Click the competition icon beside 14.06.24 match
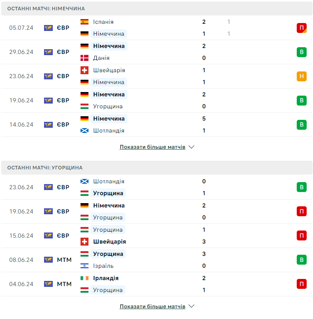This screenshot has height=319, width=313. tap(48, 125)
